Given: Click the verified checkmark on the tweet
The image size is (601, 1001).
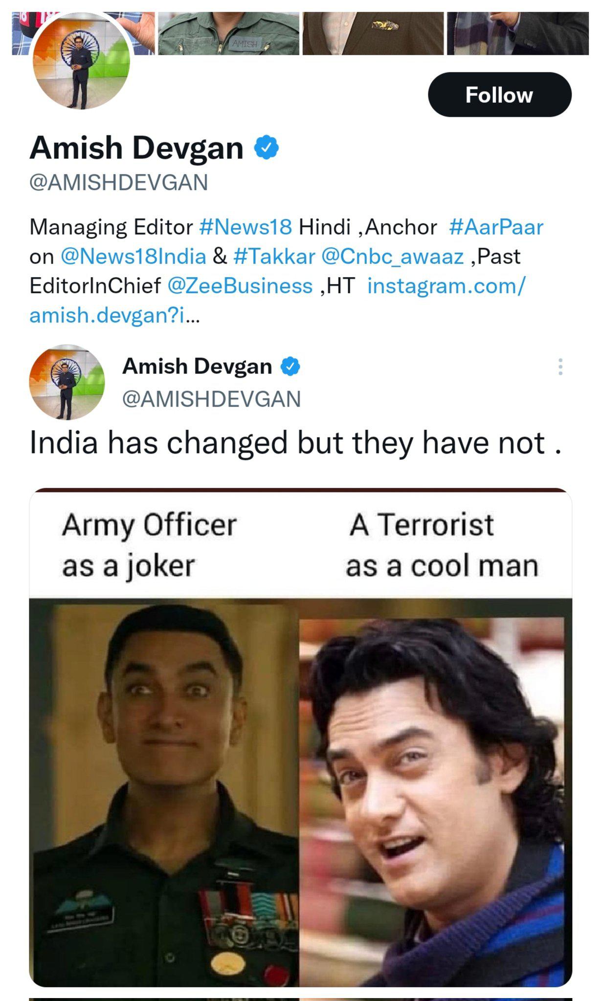Looking at the screenshot, I should click(289, 368).
